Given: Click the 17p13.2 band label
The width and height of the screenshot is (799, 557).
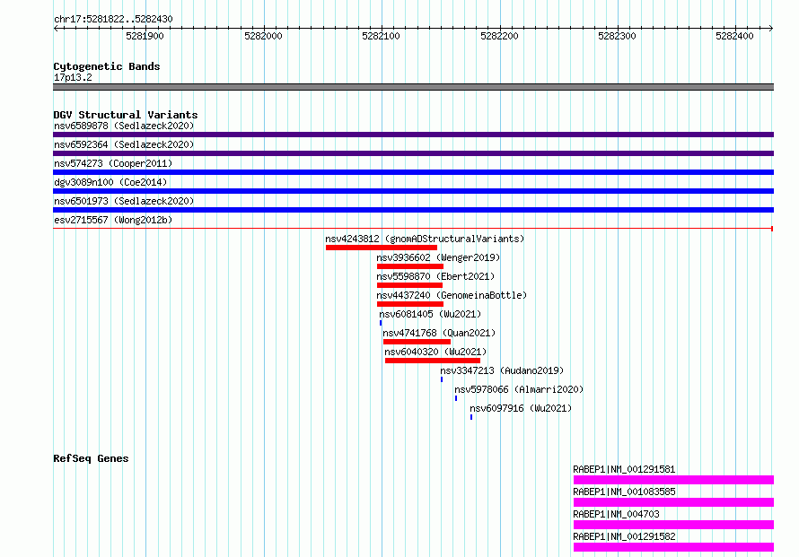Looking at the screenshot, I should [73, 77].
